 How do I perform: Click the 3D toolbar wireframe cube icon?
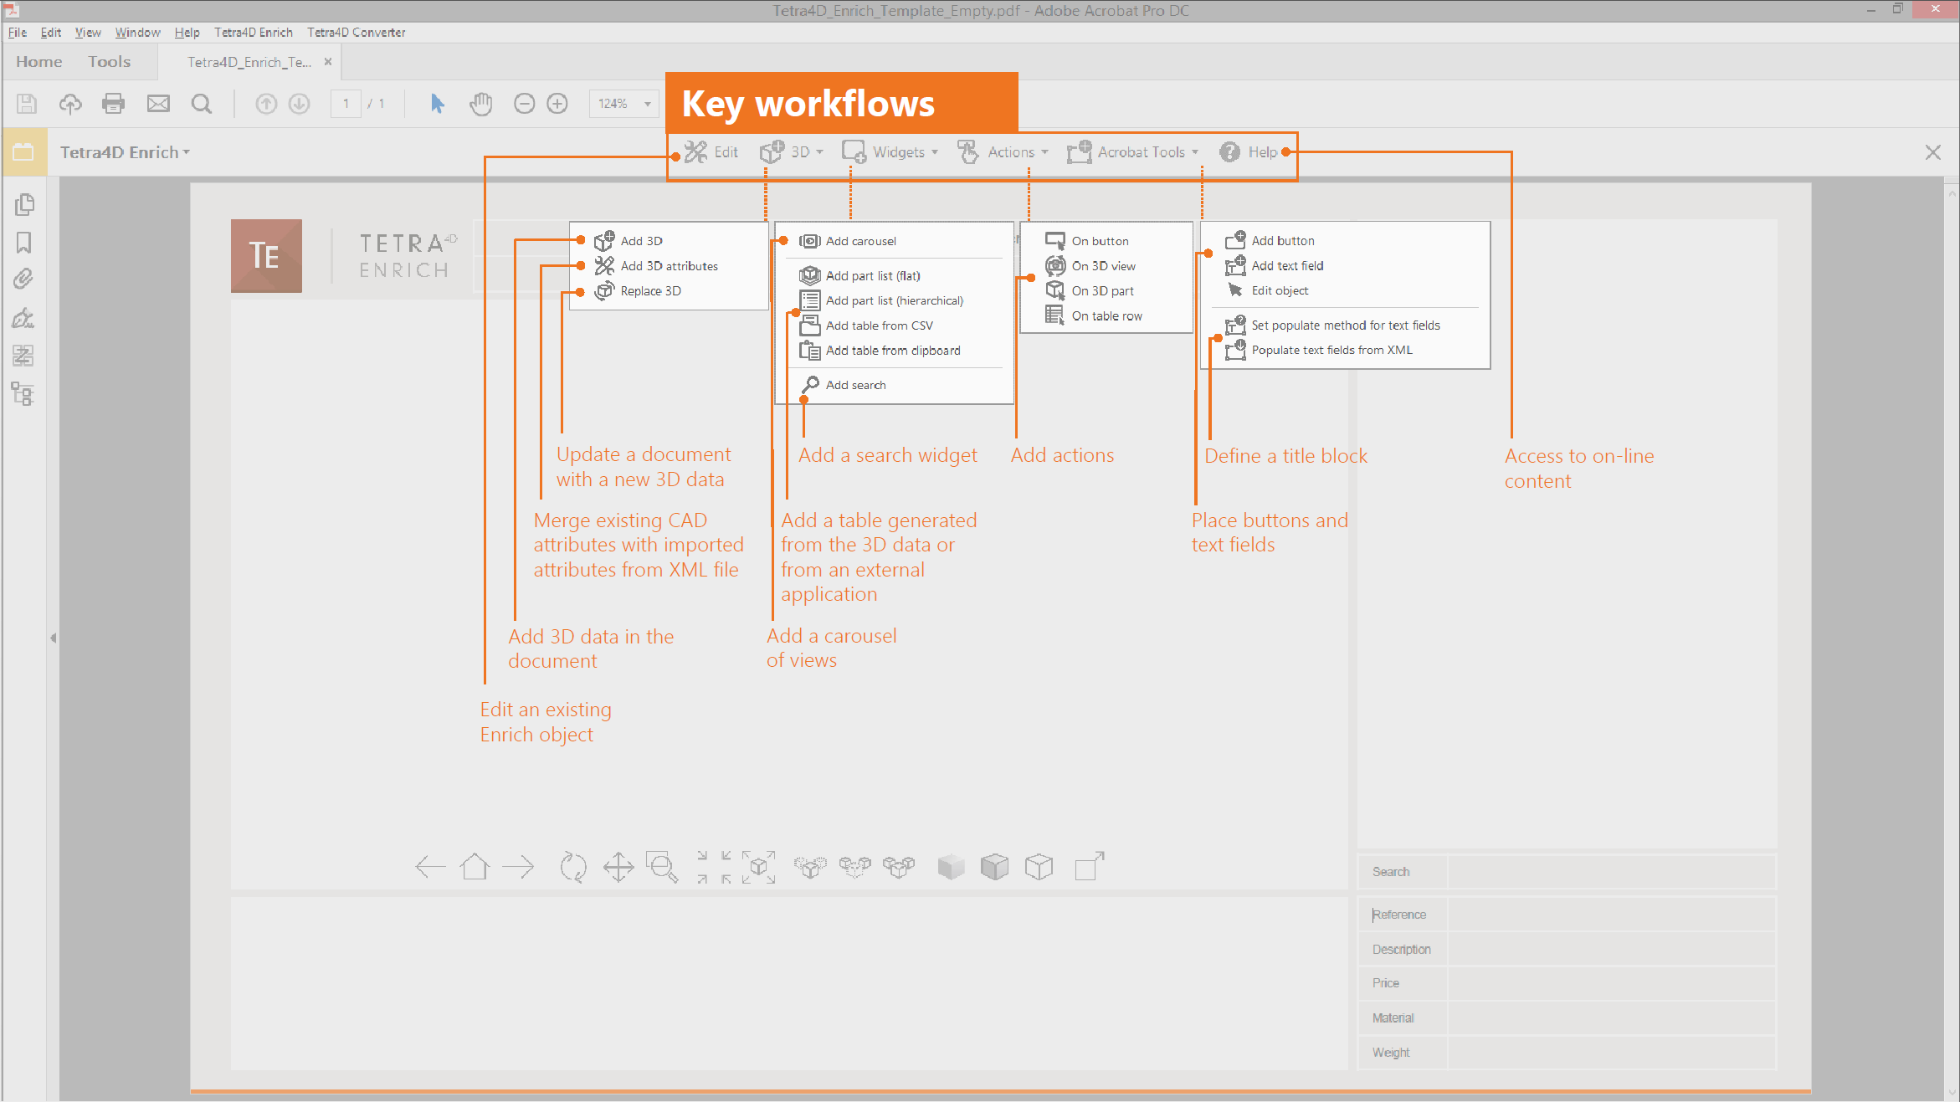pyautogui.click(x=1039, y=867)
